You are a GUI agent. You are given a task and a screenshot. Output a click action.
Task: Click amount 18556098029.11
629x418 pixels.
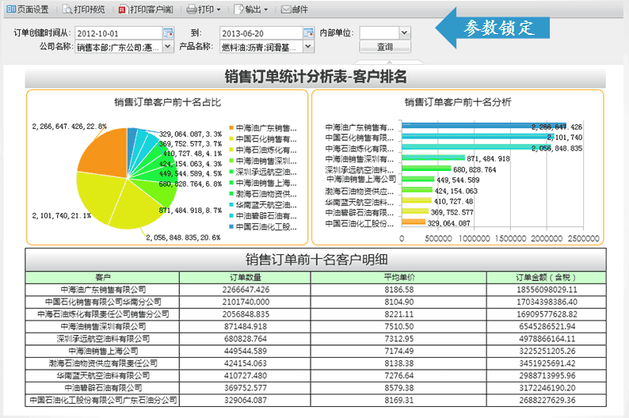click(547, 289)
